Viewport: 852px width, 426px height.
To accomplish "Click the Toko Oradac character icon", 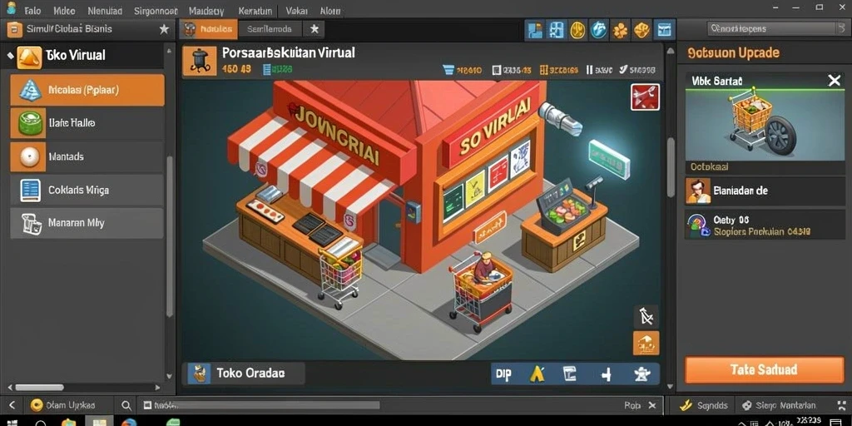I will coord(199,374).
